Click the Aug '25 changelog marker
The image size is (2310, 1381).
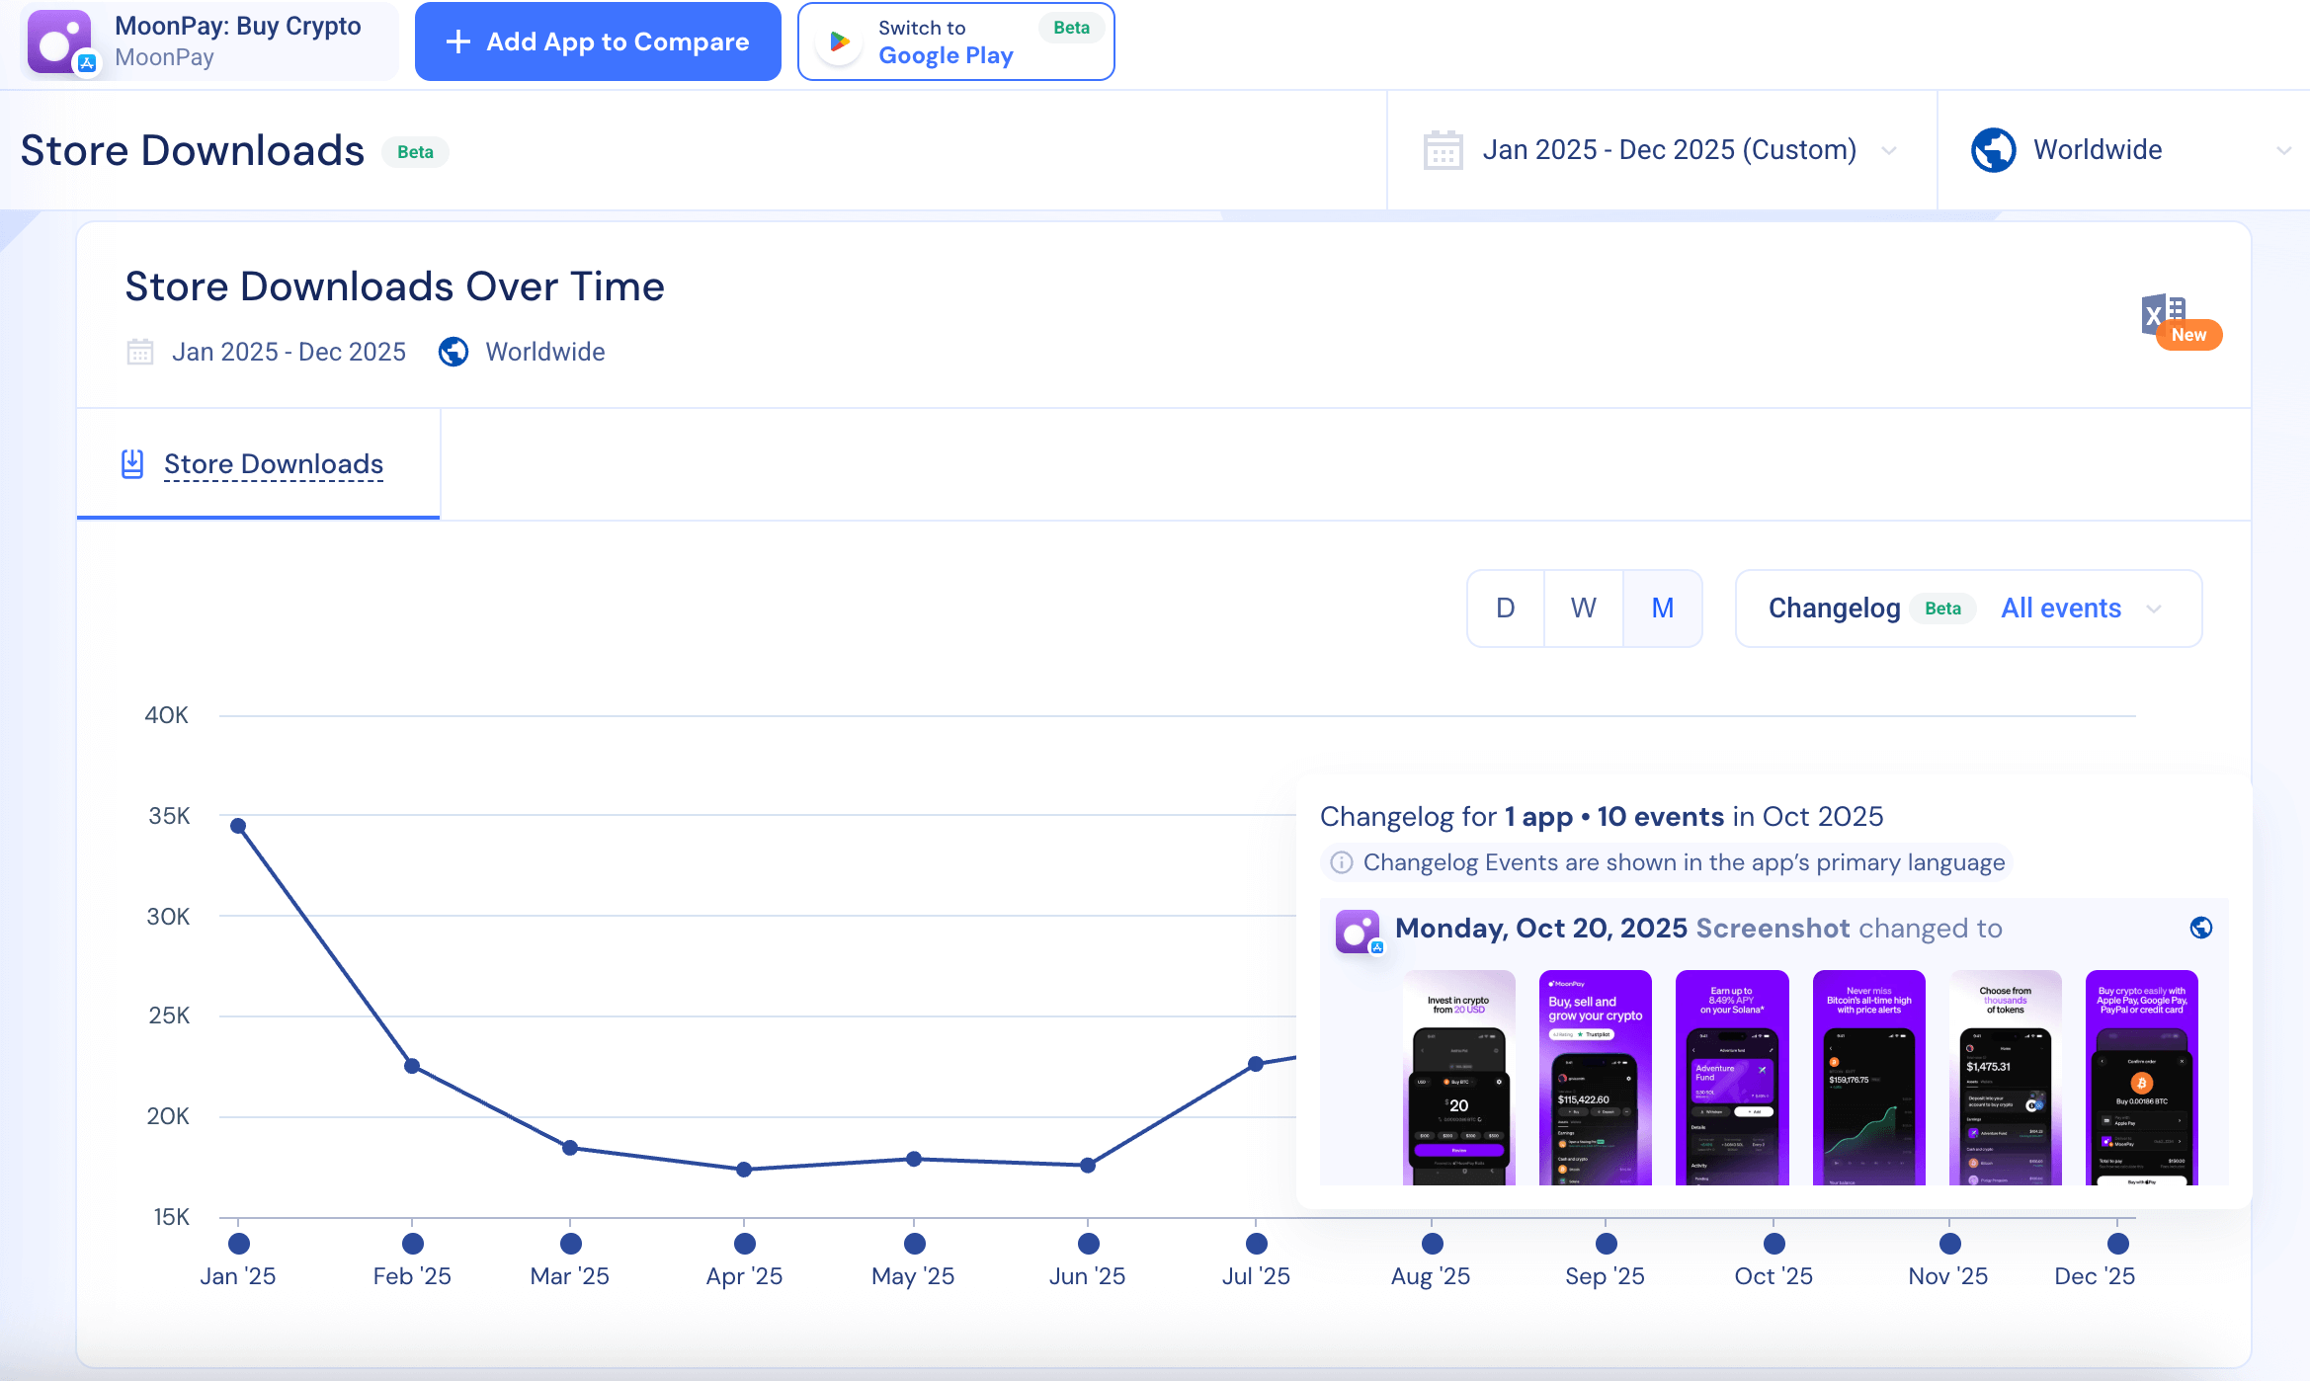click(1432, 1243)
